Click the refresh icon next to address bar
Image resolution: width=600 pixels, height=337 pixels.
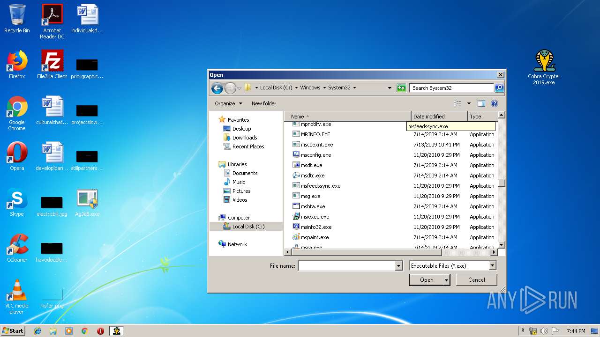401,88
